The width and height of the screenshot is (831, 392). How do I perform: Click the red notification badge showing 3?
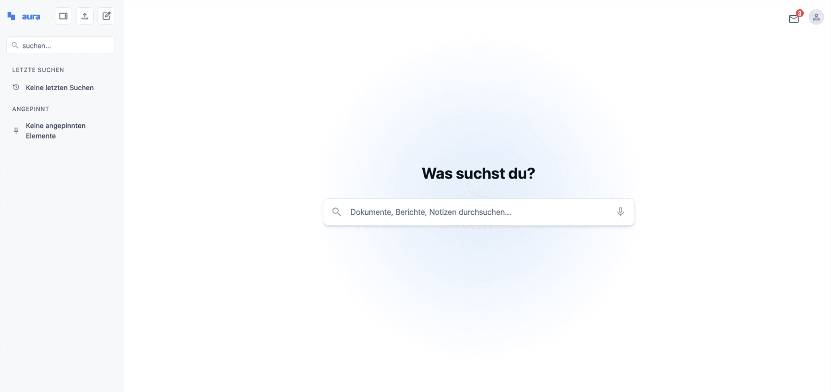pos(800,13)
